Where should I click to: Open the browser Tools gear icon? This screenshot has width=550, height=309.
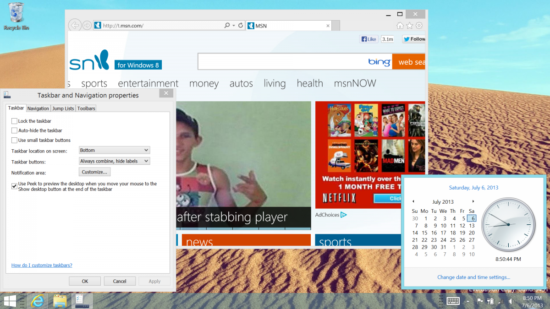pyautogui.click(x=419, y=26)
